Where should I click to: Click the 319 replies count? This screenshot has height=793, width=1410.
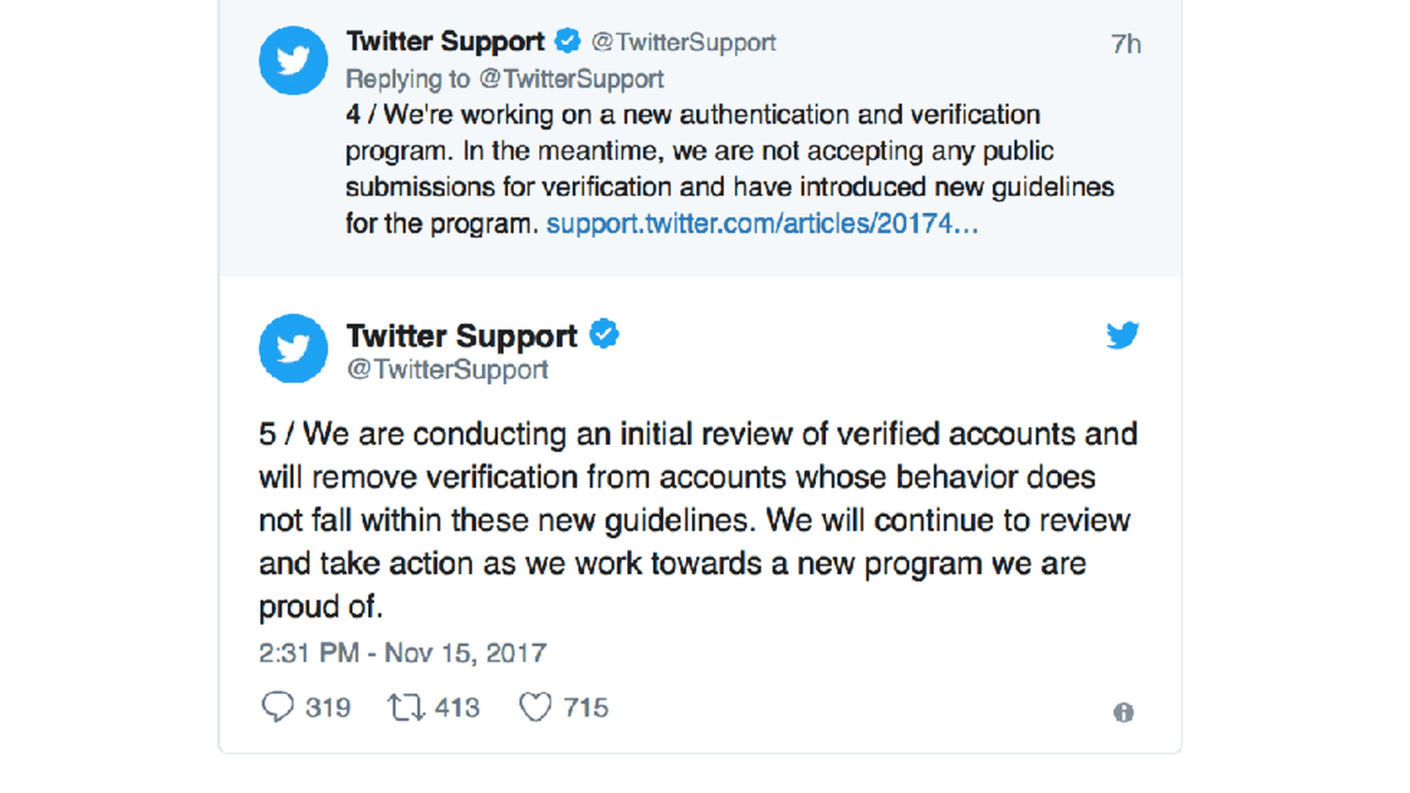(328, 707)
